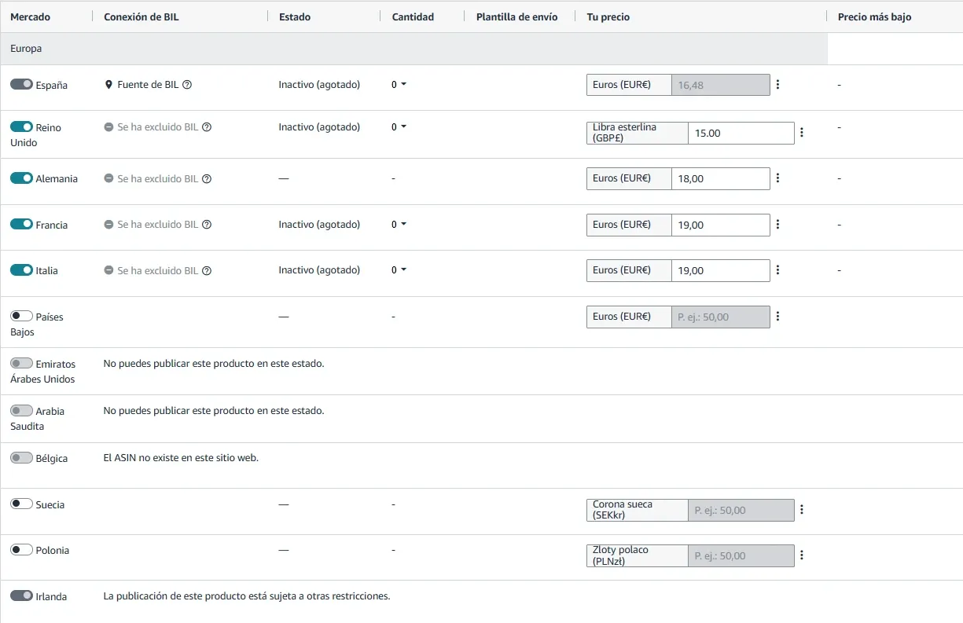Turn off the Italia marketplace switch
The width and height of the screenshot is (963, 623).
[x=21, y=270]
